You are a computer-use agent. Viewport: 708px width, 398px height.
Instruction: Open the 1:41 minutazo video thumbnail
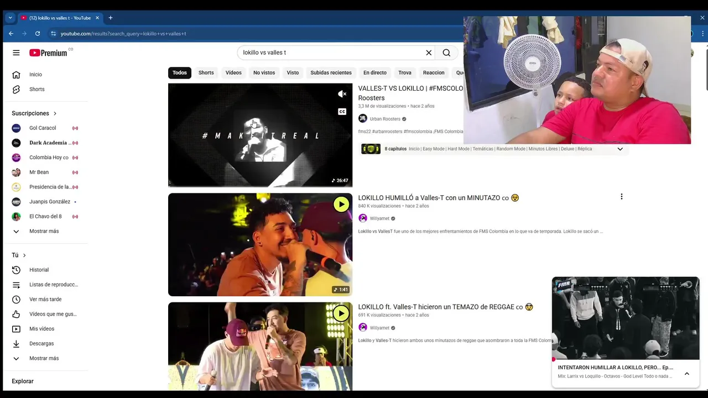point(260,244)
